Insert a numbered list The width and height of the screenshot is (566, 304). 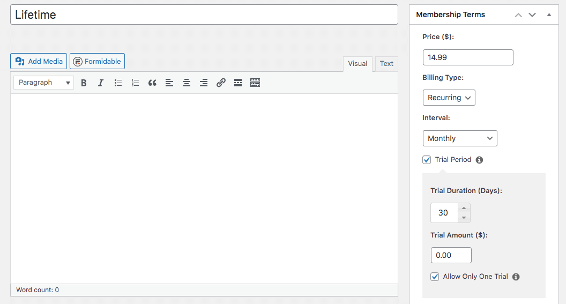(136, 83)
